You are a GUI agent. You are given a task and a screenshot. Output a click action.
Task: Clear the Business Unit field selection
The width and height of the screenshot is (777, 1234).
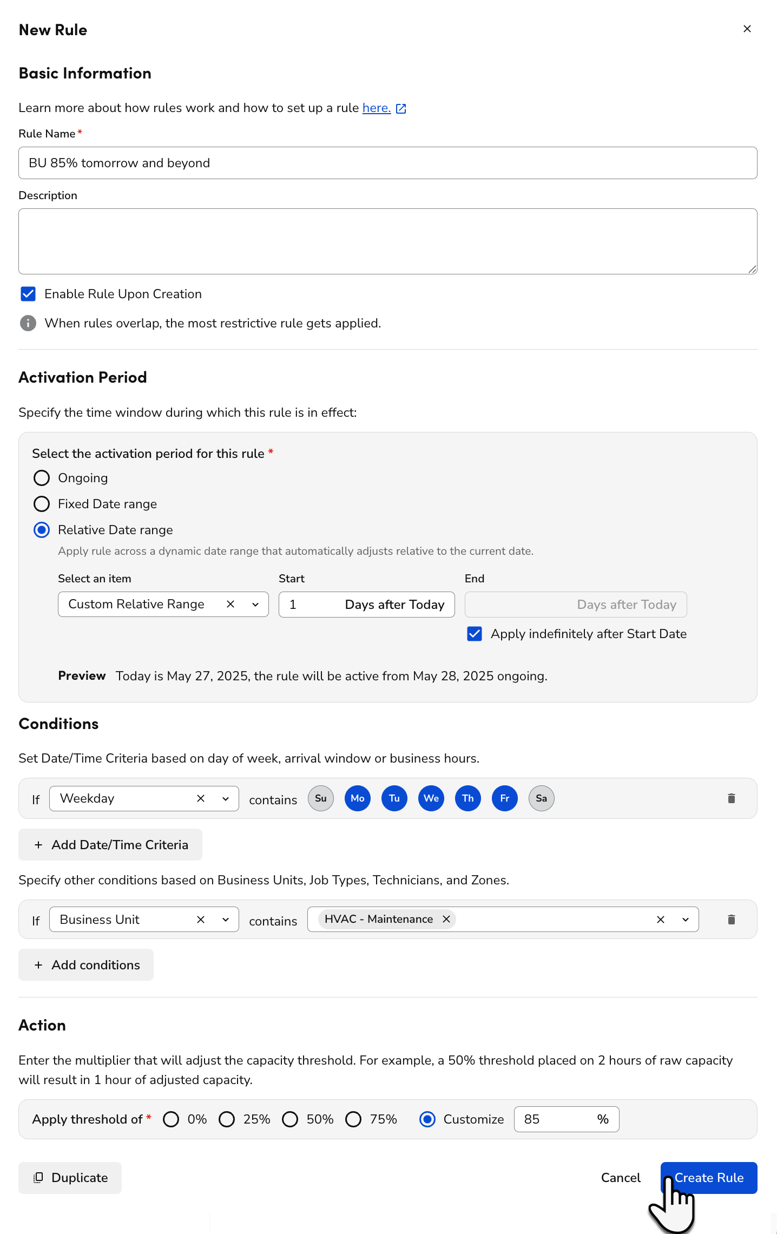pos(200,919)
